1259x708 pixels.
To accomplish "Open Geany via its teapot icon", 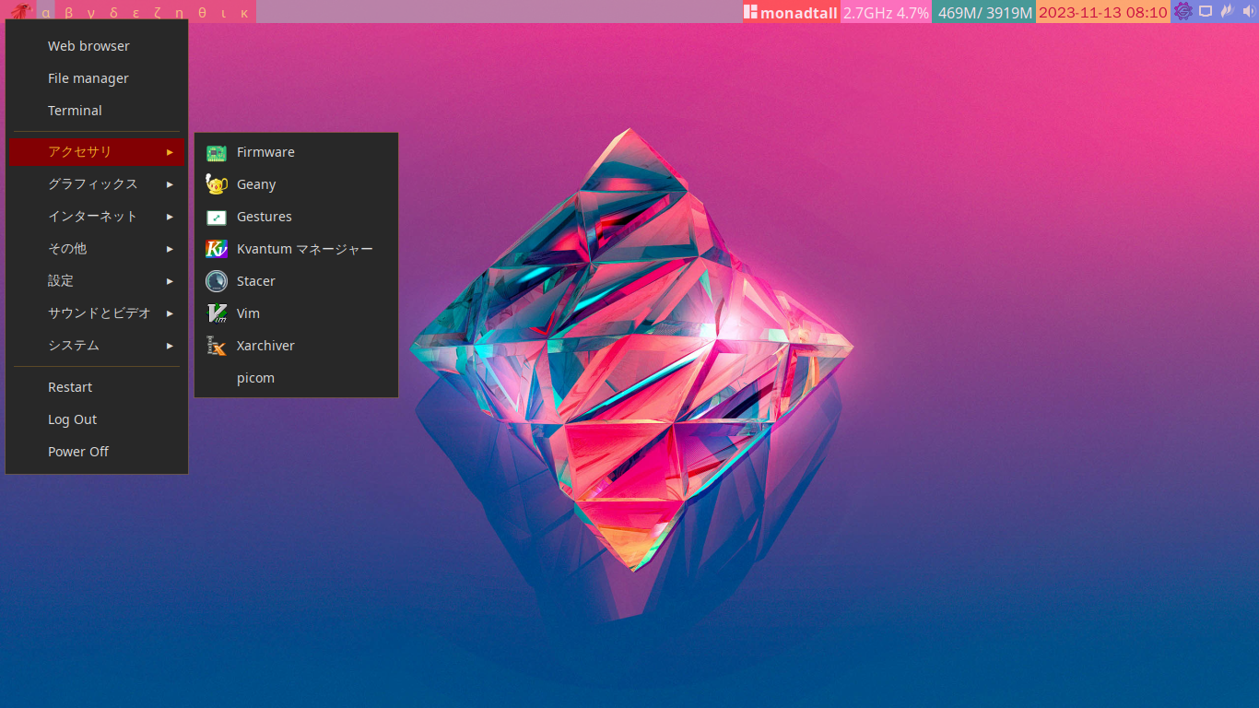I will [x=217, y=184].
